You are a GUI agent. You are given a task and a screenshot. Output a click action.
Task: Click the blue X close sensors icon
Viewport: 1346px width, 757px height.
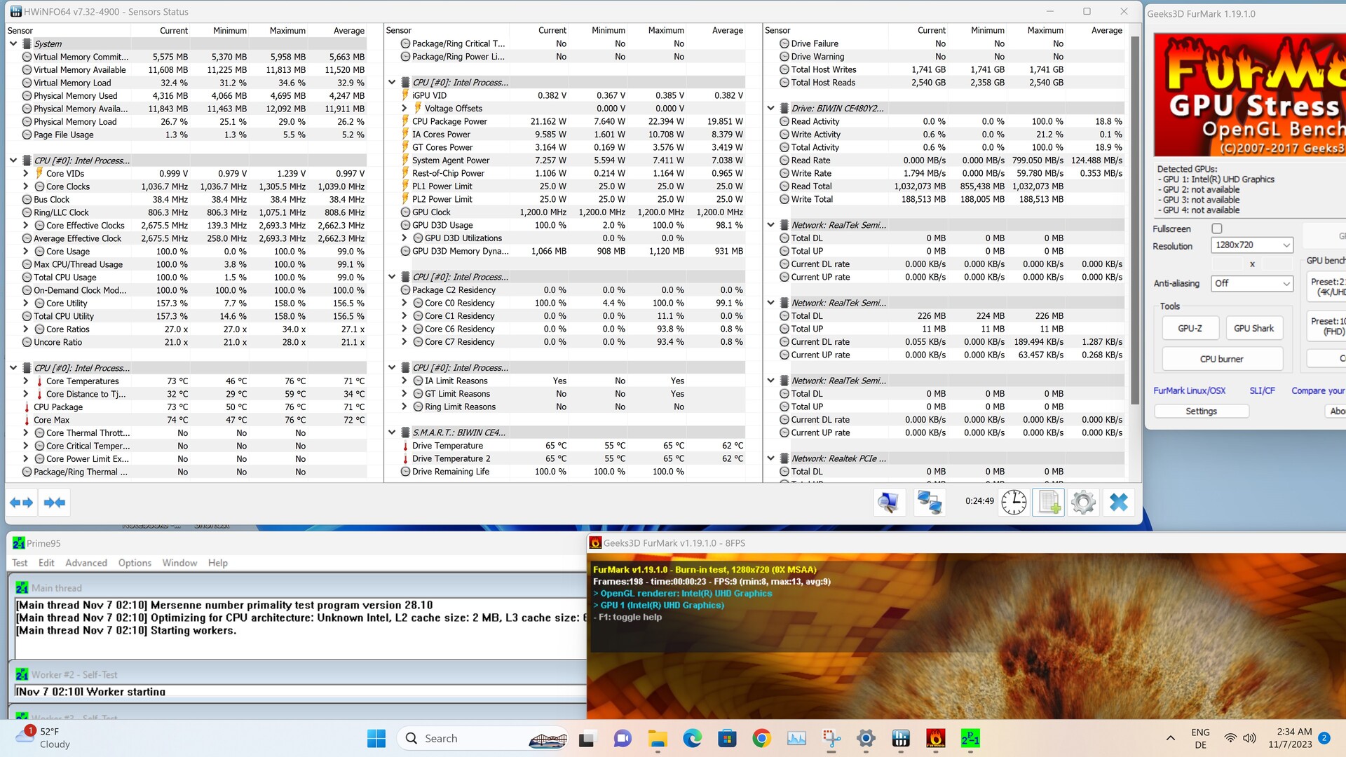[1119, 503]
